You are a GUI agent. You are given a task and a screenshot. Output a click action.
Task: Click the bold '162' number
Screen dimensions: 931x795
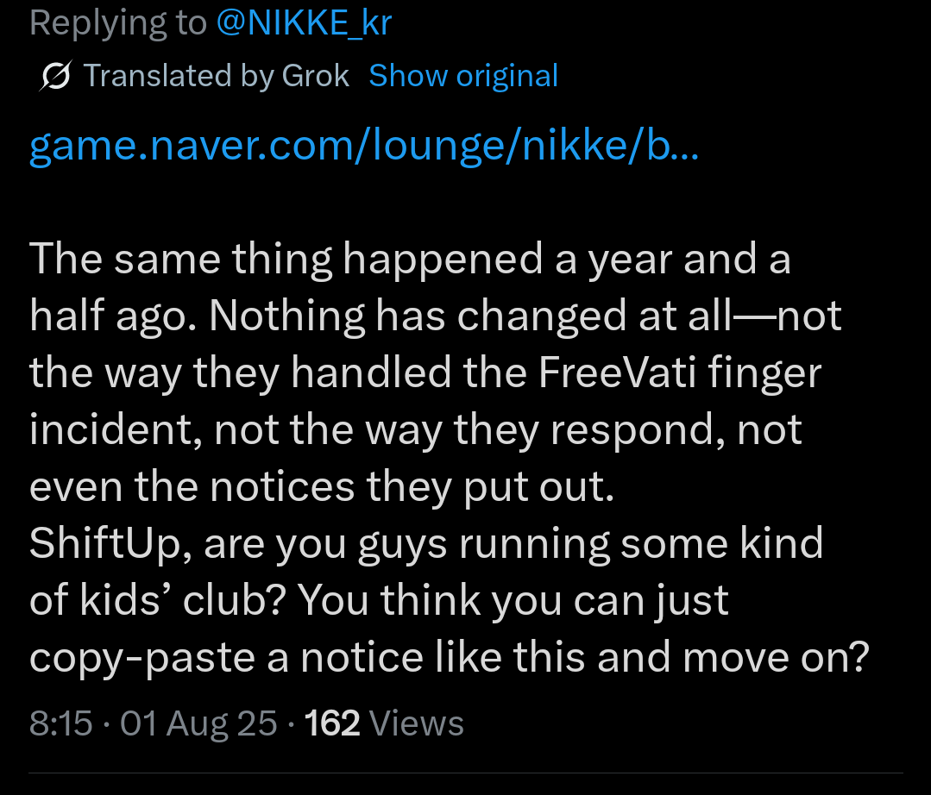point(332,723)
